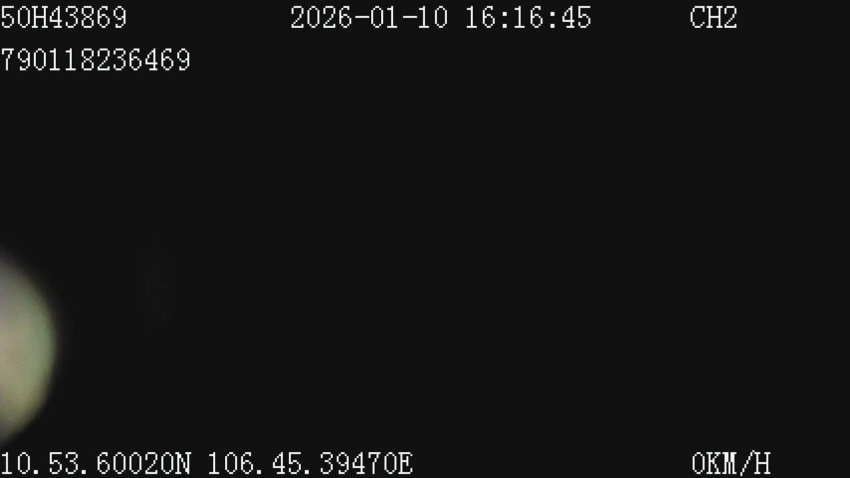Select the 790118236469 device ID text

pos(96,60)
